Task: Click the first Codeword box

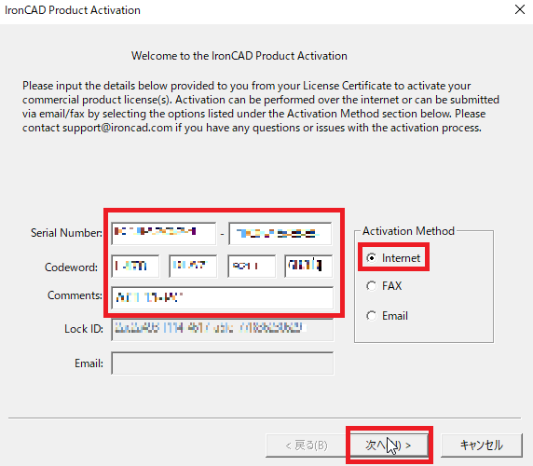Action: point(135,267)
